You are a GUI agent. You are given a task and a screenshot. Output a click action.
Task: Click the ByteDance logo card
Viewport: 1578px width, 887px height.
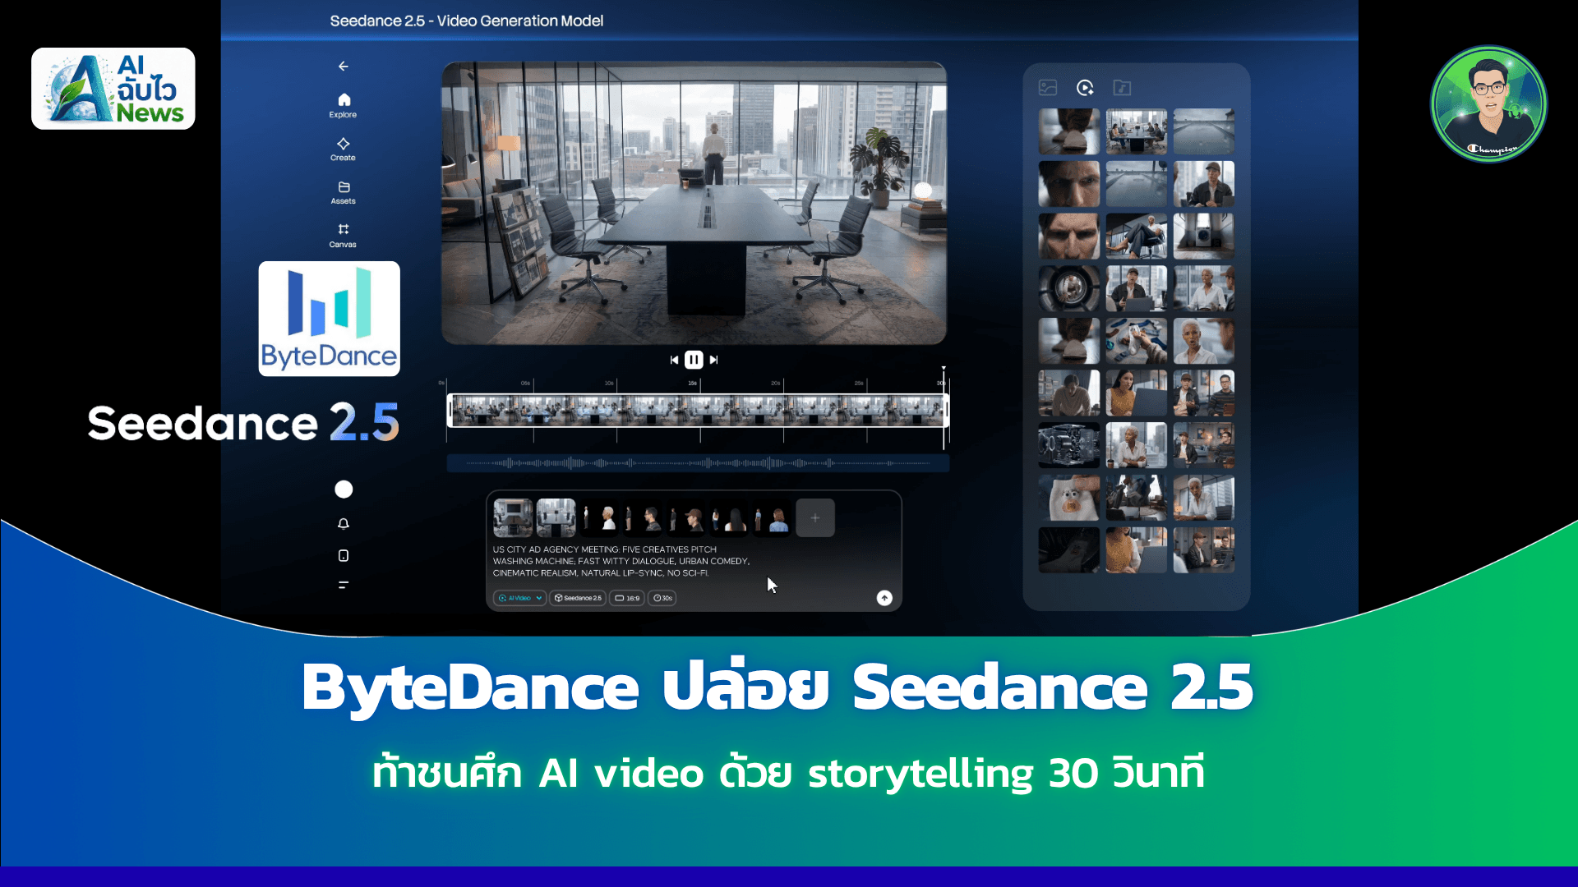point(330,319)
